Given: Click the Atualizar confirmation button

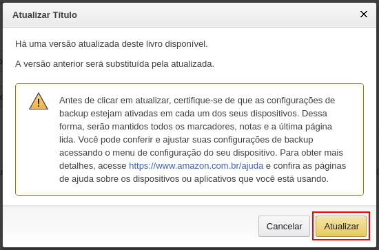Looking at the screenshot, I should tap(341, 227).
